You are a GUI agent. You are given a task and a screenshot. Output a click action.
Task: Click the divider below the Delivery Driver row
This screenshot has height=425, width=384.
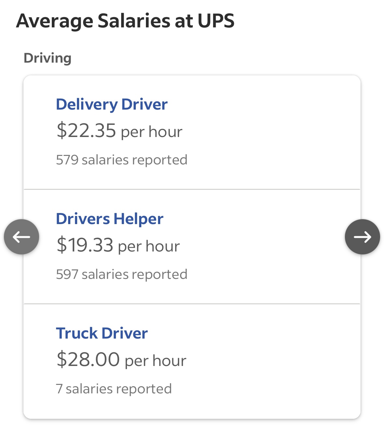tap(192, 189)
